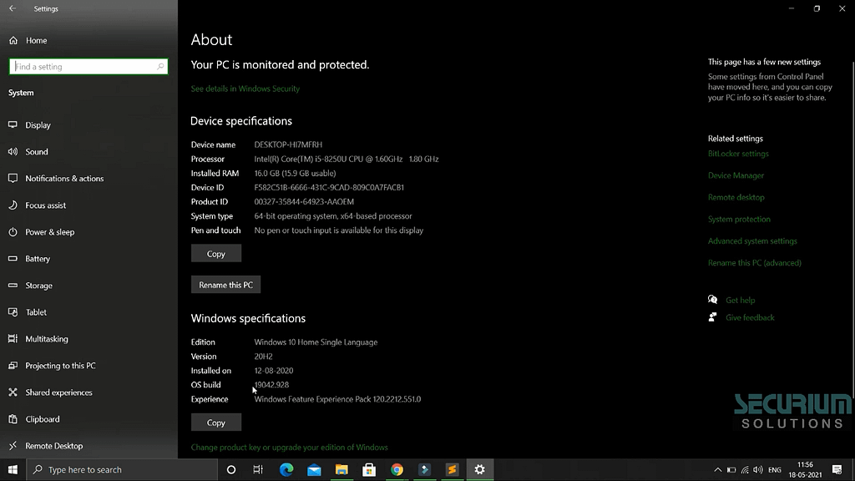Open Cortana from the taskbar

pos(231,469)
